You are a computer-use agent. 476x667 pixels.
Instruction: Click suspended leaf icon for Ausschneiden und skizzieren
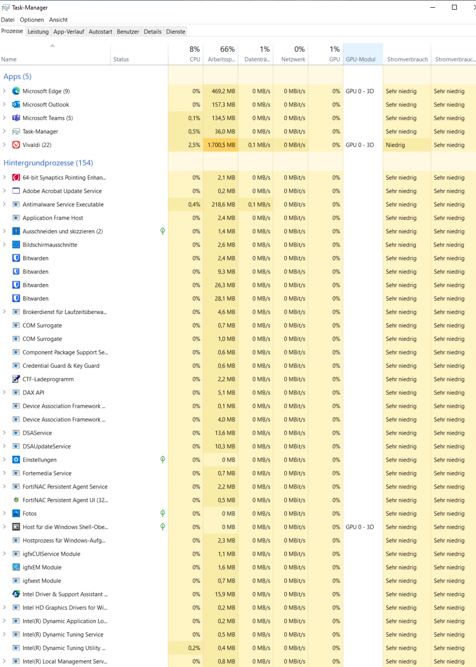163,231
